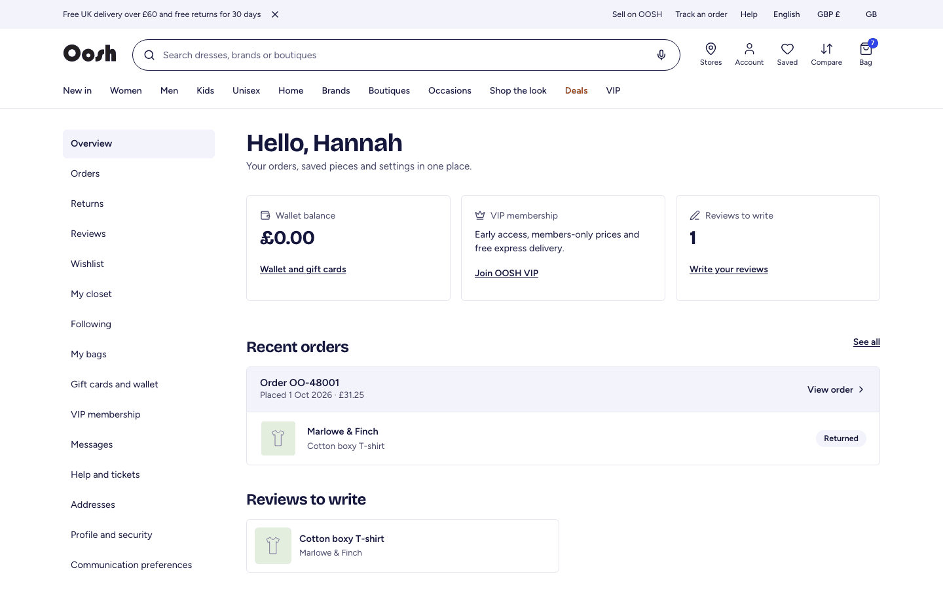The width and height of the screenshot is (943, 589).
Task: Click Wallet and gift cards link
Action: pos(303,269)
